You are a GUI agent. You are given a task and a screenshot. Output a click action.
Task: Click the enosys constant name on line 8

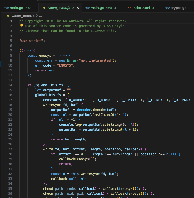click(x=45, y=55)
